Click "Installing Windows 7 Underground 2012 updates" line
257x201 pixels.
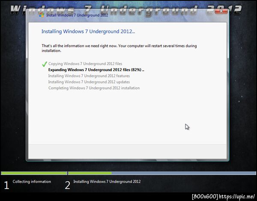pos(89,82)
